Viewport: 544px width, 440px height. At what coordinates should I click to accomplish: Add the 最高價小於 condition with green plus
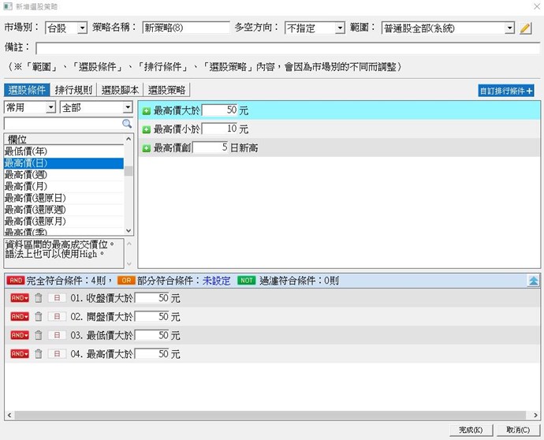coord(147,129)
